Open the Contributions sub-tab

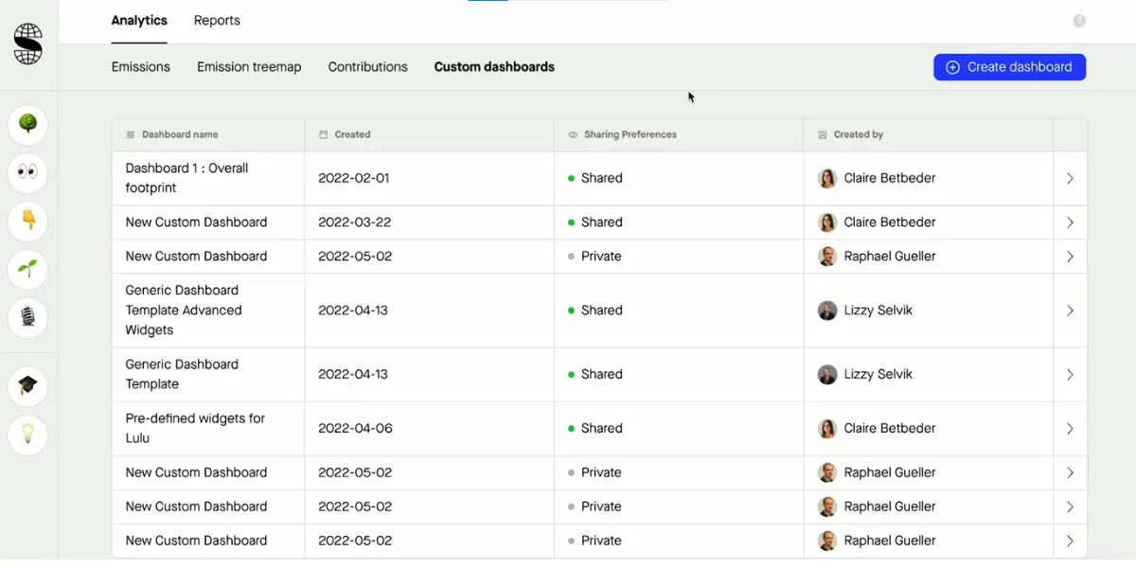click(x=368, y=67)
